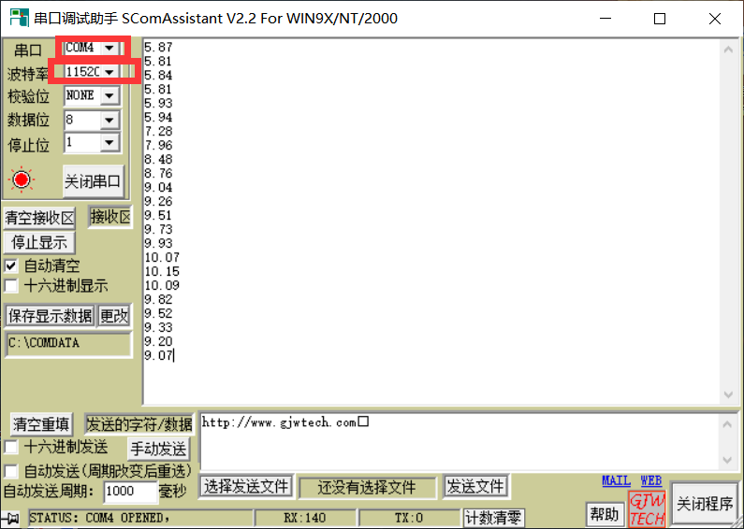Maximize the SComAssistant window
The height and width of the screenshot is (529, 744).
click(660, 19)
